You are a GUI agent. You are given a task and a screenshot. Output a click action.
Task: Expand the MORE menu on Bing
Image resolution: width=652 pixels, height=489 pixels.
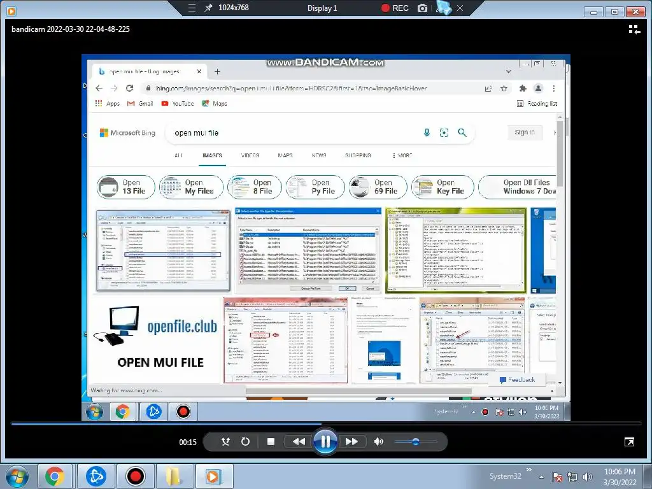point(402,155)
